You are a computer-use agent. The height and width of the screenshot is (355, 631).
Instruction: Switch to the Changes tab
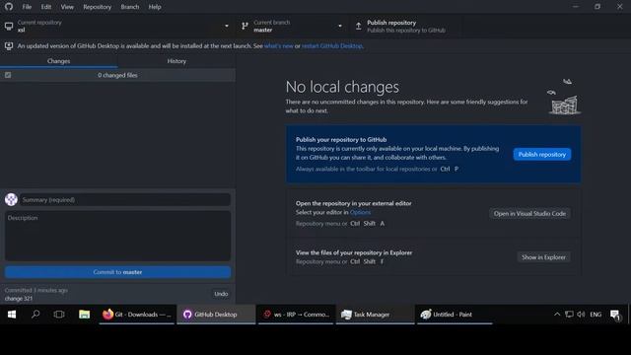click(59, 61)
